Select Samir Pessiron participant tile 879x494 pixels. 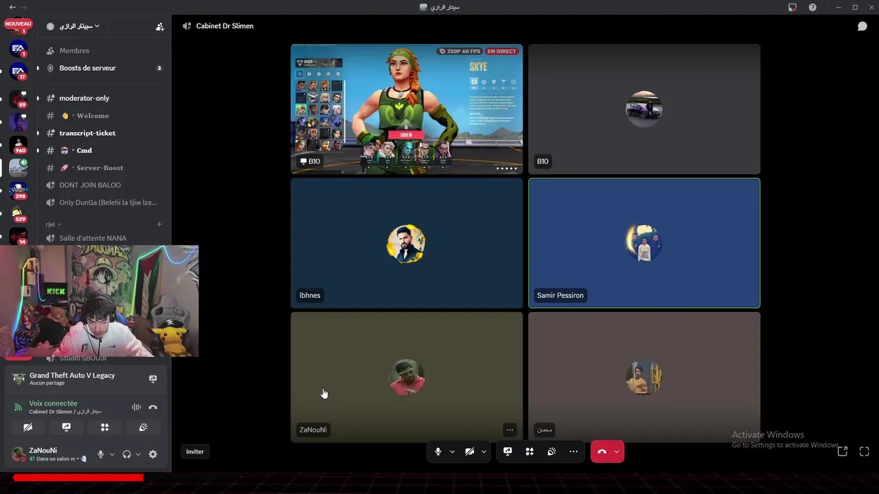coord(644,243)
